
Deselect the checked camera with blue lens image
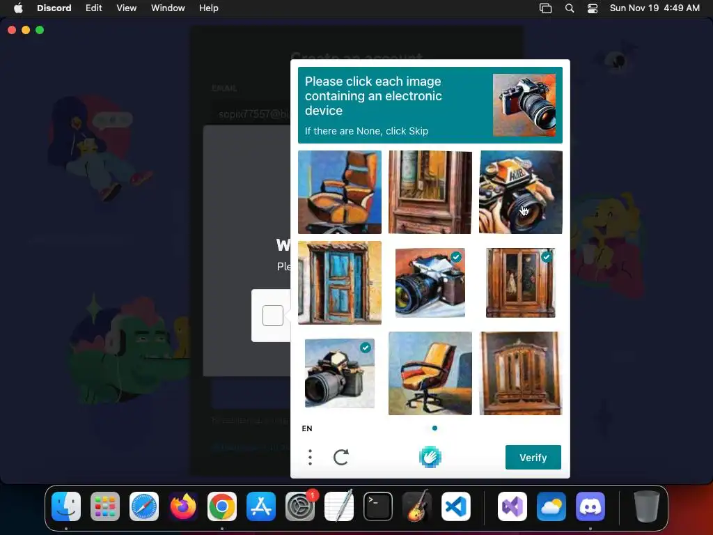click(x=430, y=283)
